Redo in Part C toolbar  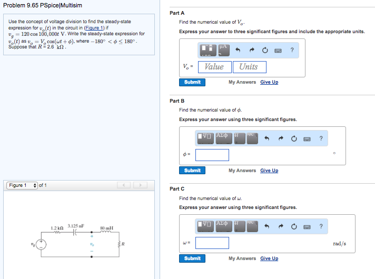coord(281,226)
